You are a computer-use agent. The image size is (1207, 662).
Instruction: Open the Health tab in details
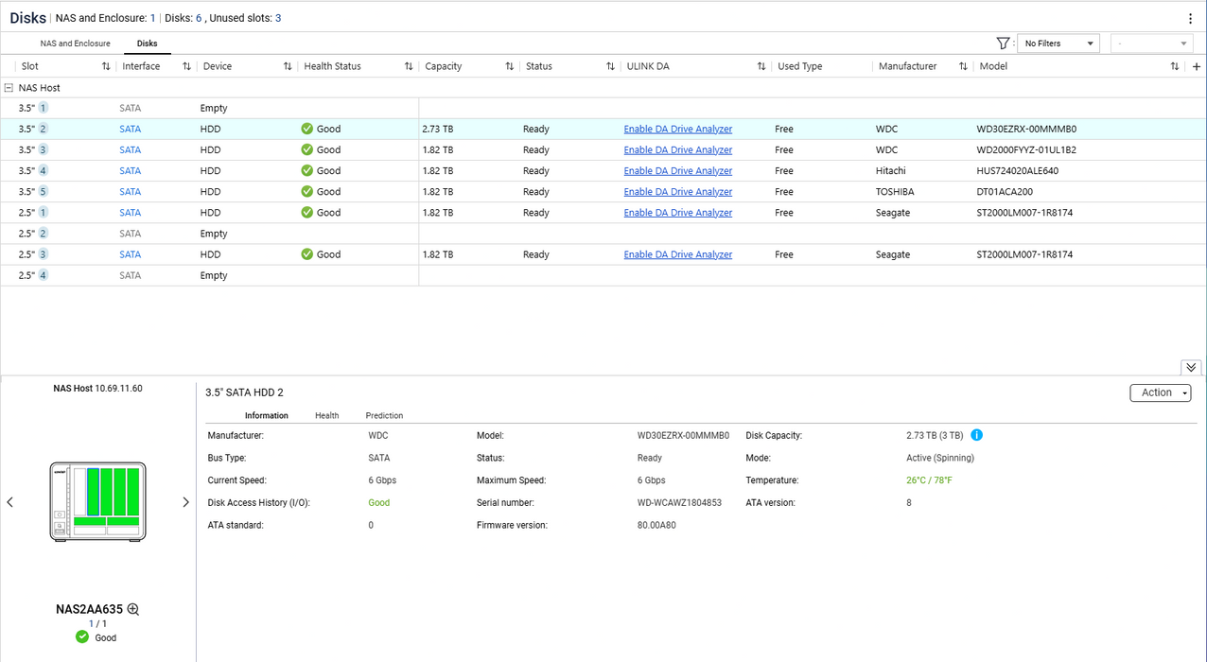tap(326, 415)
